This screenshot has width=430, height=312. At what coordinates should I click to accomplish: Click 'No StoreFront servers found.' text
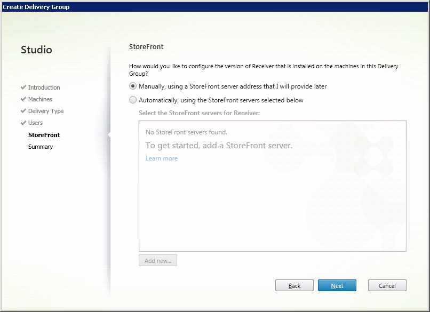(x=187, y=132)
